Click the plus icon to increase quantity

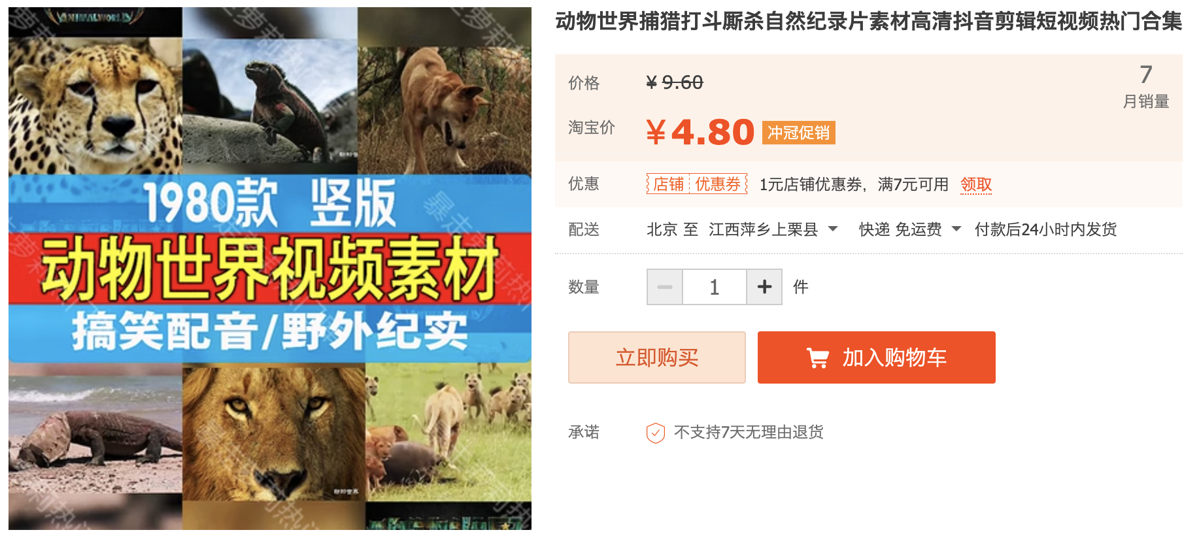[x=764, y=287]
